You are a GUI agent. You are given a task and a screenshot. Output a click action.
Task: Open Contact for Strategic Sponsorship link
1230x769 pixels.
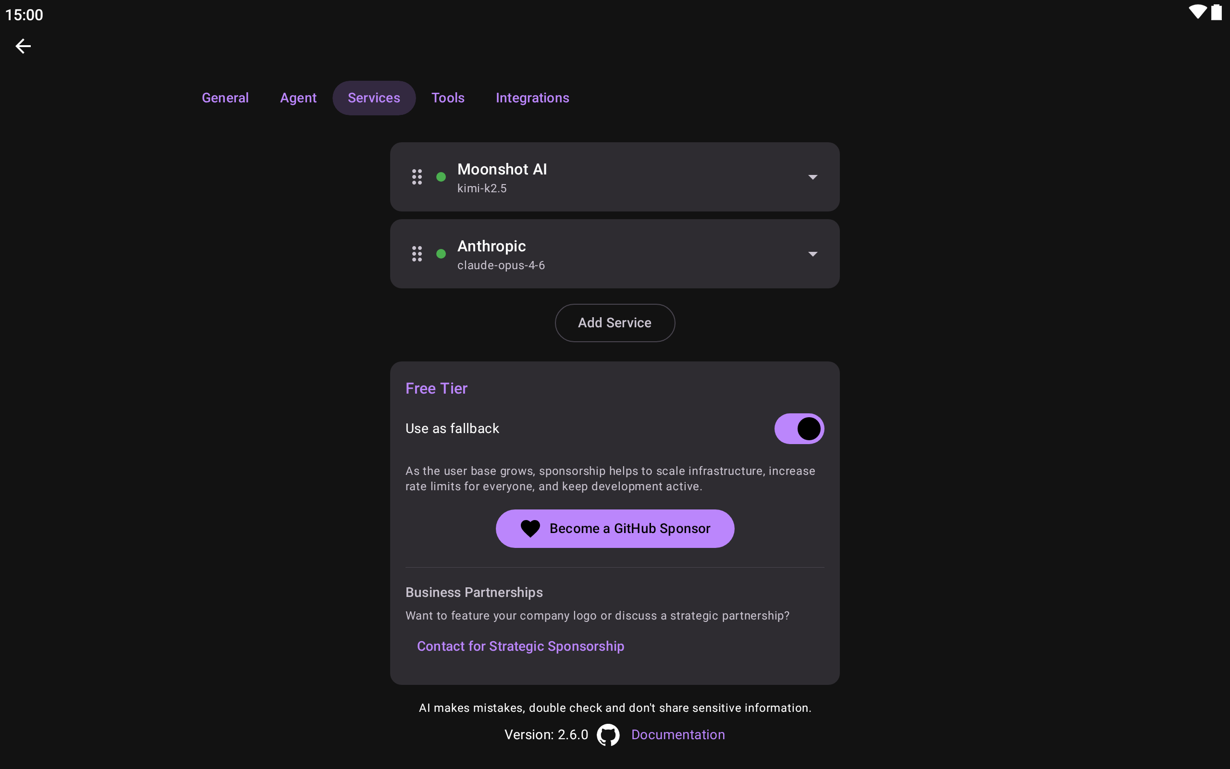(520, 646)
